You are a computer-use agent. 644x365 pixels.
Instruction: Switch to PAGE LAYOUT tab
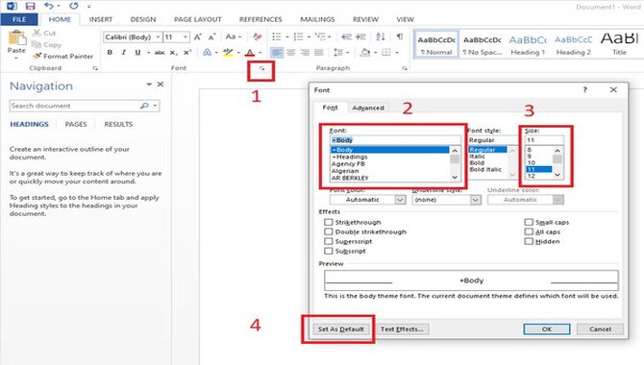click(198, 19)
